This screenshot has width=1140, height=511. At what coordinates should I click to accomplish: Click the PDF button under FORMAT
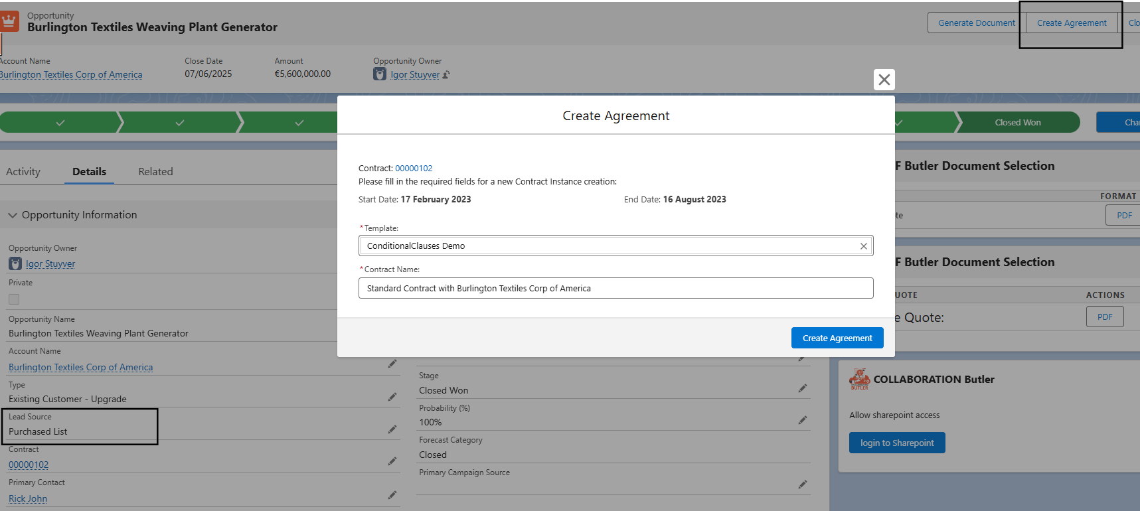[1123, 215]
